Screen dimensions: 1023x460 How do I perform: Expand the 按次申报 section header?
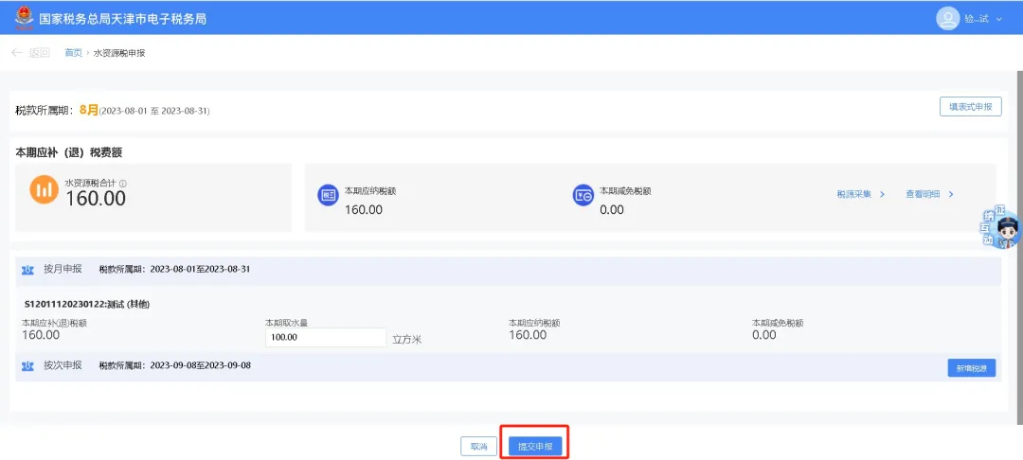point(63,365)
